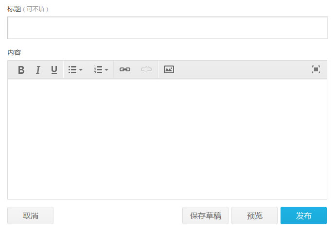Apply italic formatting with the I icon

(38, 70)
